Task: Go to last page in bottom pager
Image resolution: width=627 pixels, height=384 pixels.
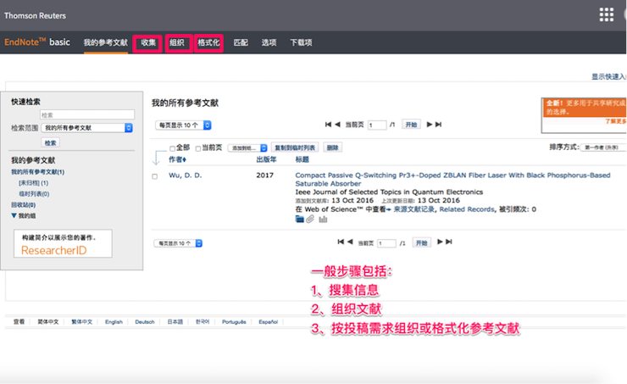Action: pos(449,242)
